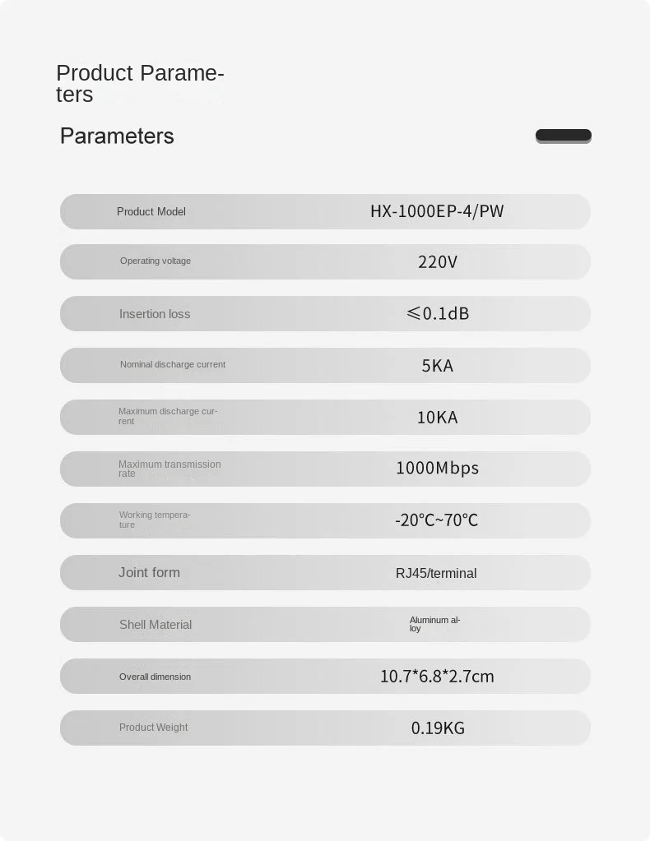
Task: Select the 5KA discharge current value
Action: tap(437, 366)
